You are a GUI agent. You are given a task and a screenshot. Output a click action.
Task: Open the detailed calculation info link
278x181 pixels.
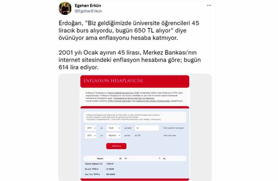tap(134, 98)
